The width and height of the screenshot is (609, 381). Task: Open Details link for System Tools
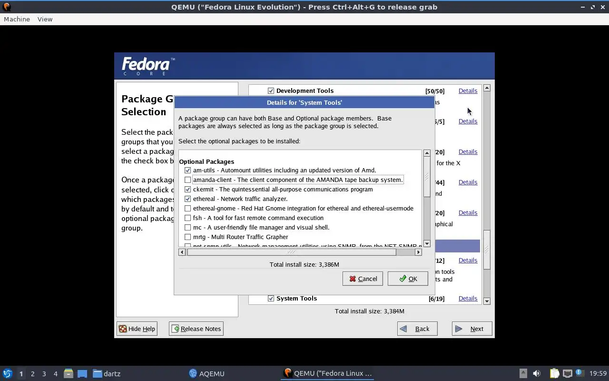point(468,298)
